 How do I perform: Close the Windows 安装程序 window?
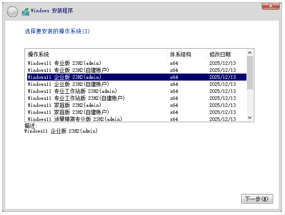(x=271, y=6)
